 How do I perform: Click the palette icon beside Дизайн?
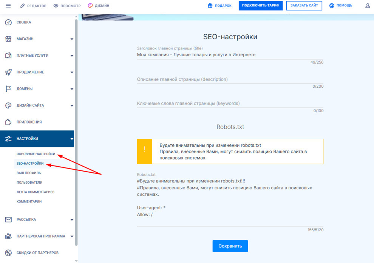pos(90,6)
